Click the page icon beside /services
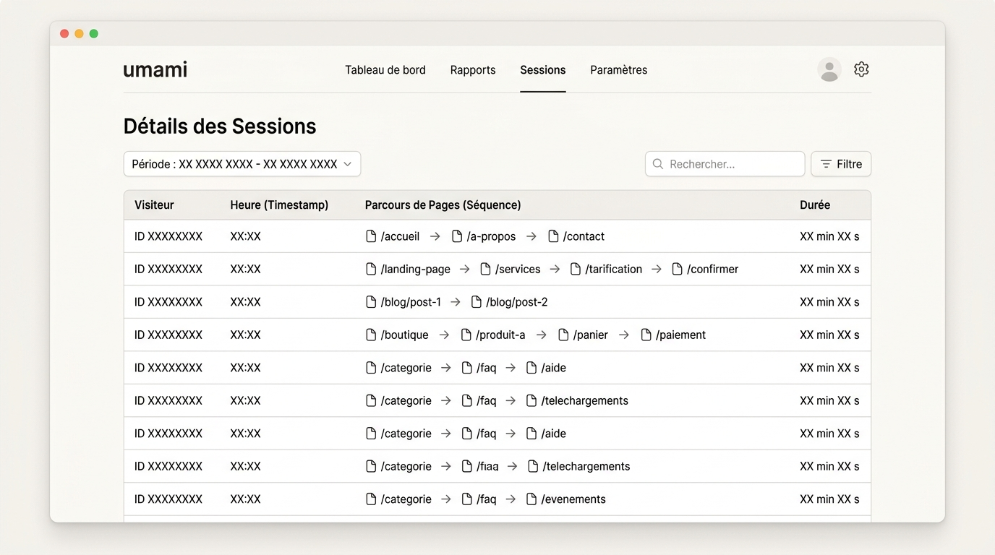The height and width of the screenshot is (555, 995). tap(485, 269)
